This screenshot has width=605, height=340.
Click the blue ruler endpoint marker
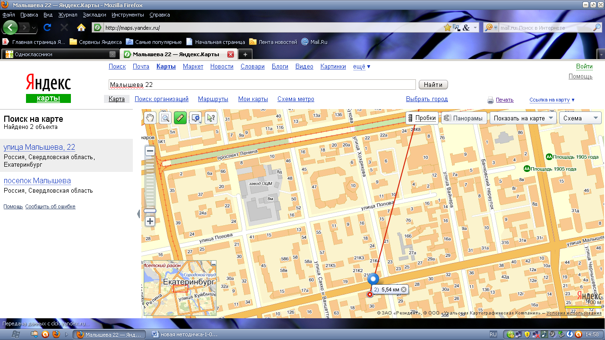pos(373,279)
